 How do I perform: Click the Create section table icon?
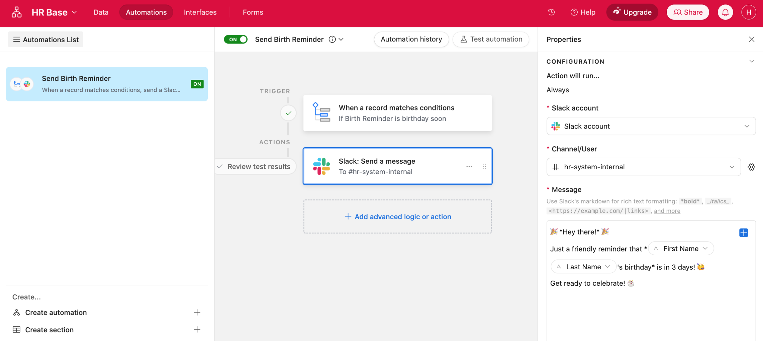coord(16,330)
